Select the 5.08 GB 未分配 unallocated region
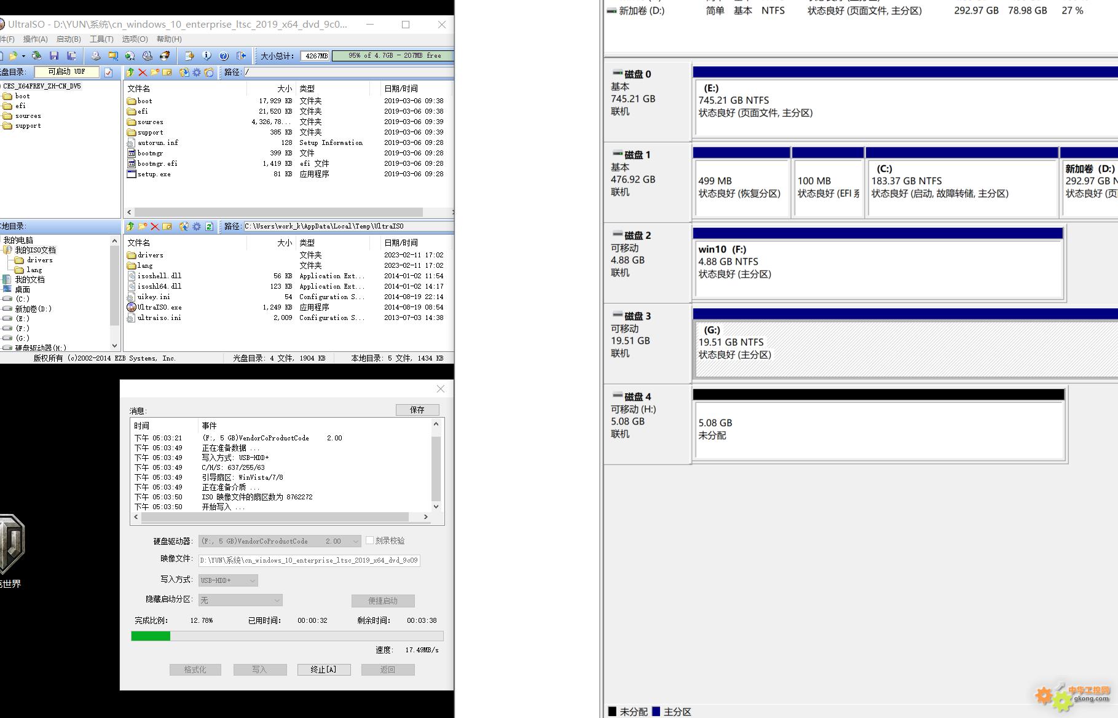The width and height of the screenshot is (1118, 718). (878, 425)
